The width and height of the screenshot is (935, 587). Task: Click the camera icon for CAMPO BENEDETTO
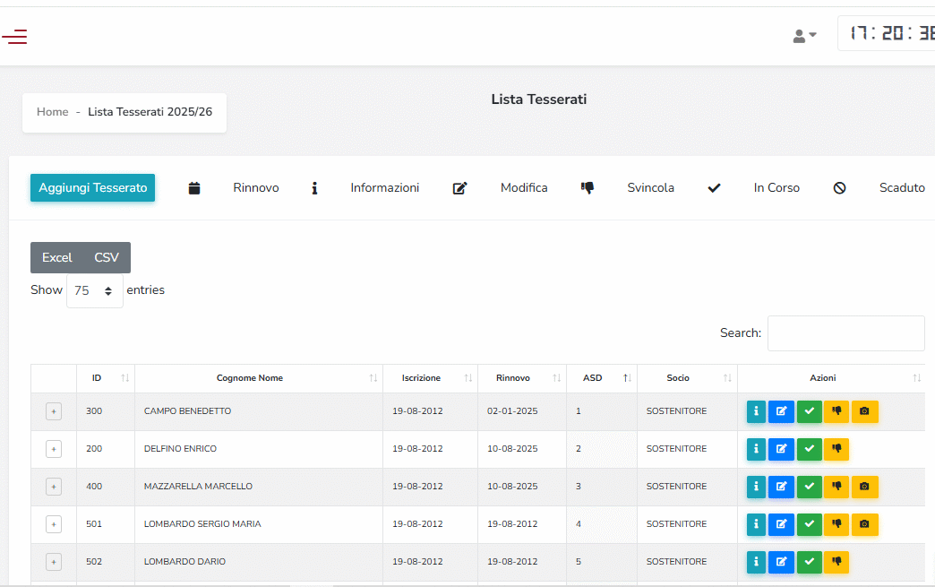tap(864, 411)
